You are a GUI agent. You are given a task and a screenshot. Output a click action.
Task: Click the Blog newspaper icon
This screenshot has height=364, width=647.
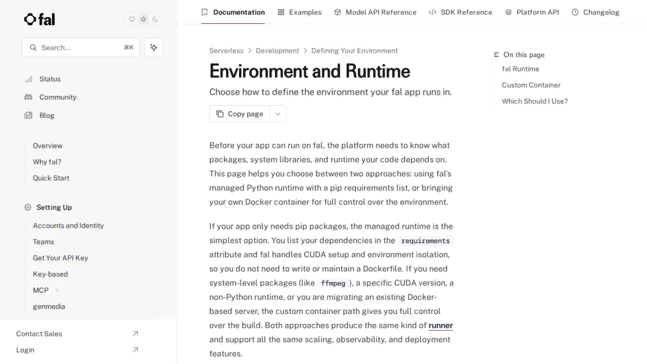tap(28, 115)
